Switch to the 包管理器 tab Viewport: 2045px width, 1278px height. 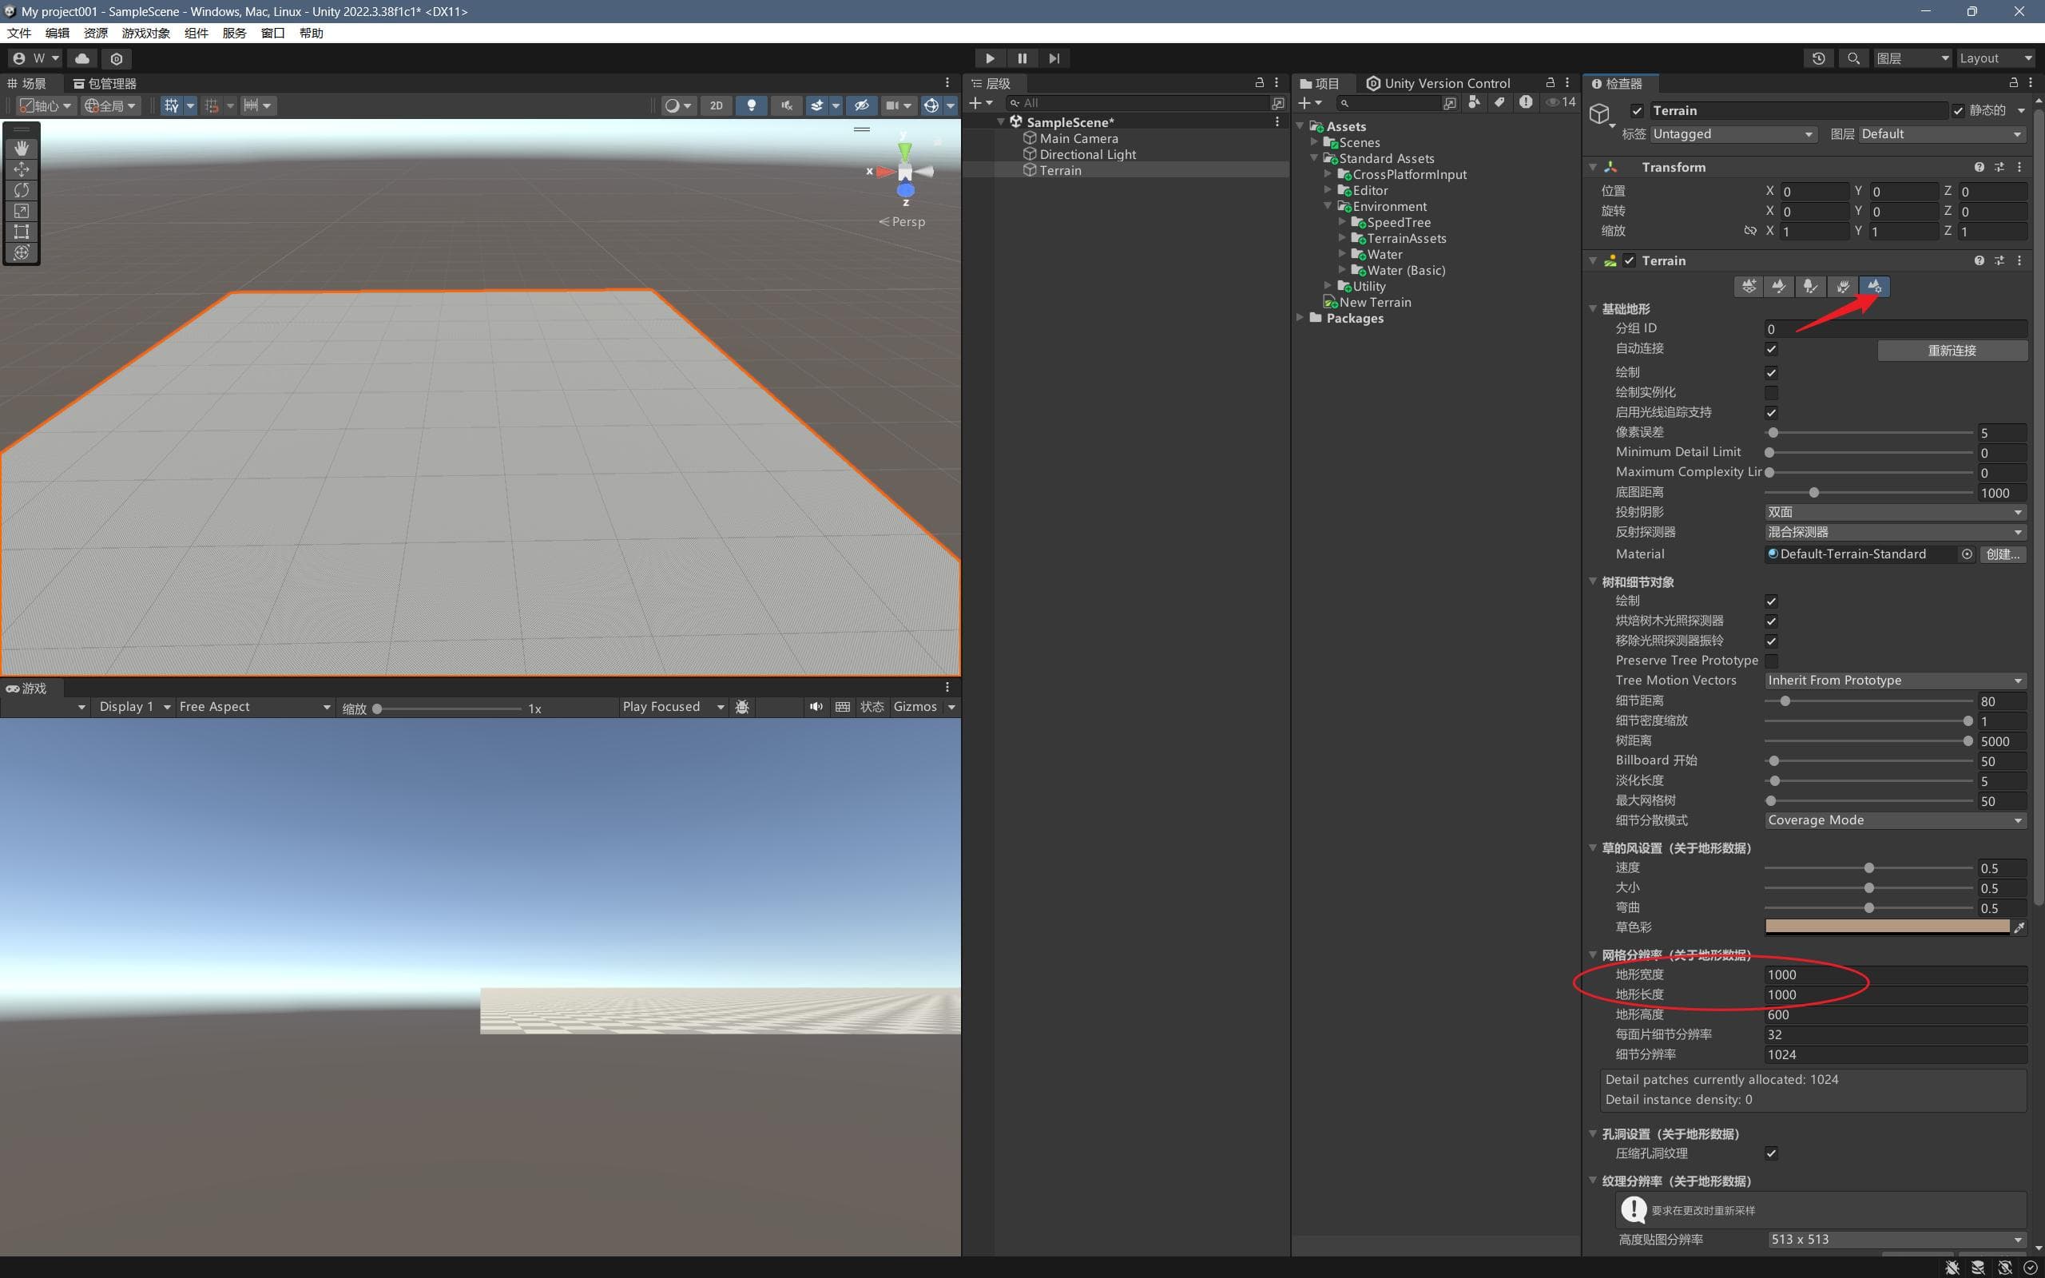pyautogui.click(x=105, y=83)
